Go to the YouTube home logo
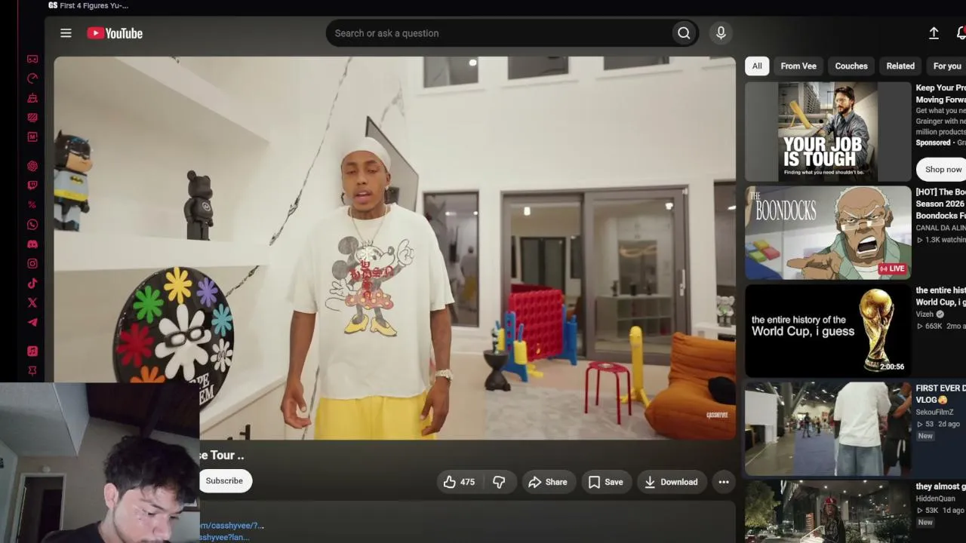The width and height of the screenshot is (966, 543). (x=115, y=33)
